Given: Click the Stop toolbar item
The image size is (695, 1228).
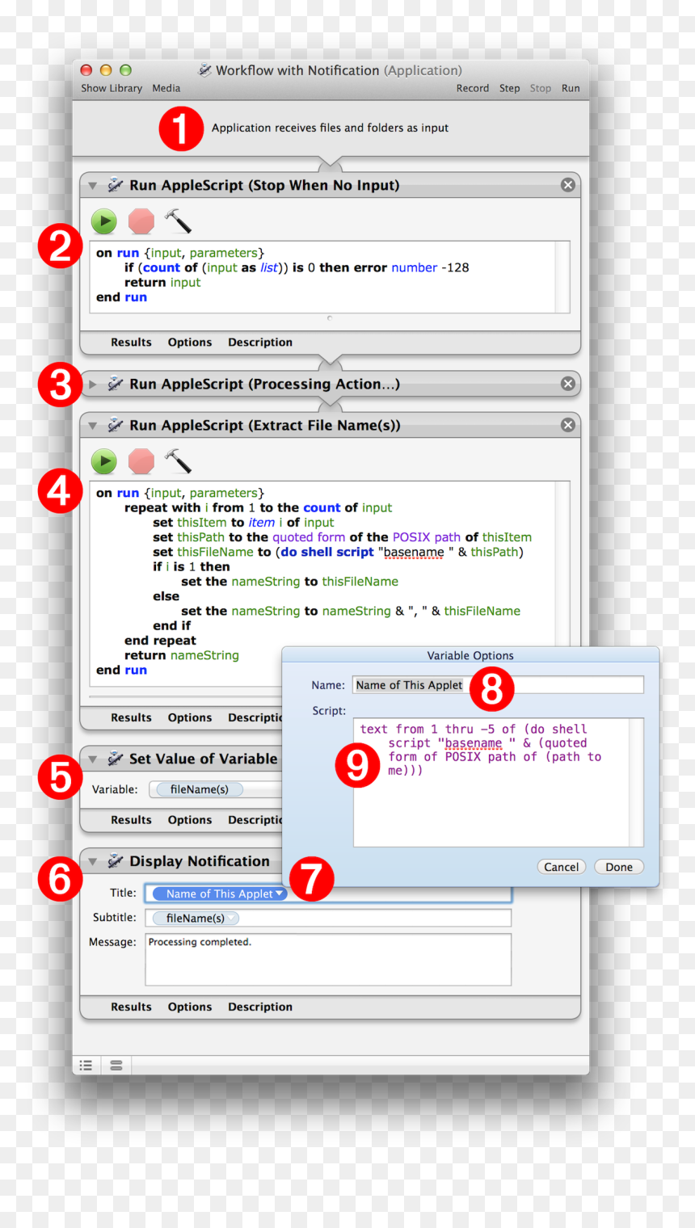Looking at the screenshot, I should click(x=541, y=88).
